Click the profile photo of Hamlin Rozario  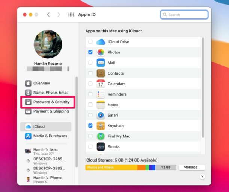[x=48, y=44]
